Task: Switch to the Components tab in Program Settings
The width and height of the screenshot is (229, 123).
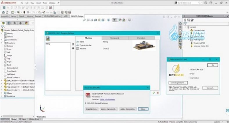Action: [x=115, y=38]
